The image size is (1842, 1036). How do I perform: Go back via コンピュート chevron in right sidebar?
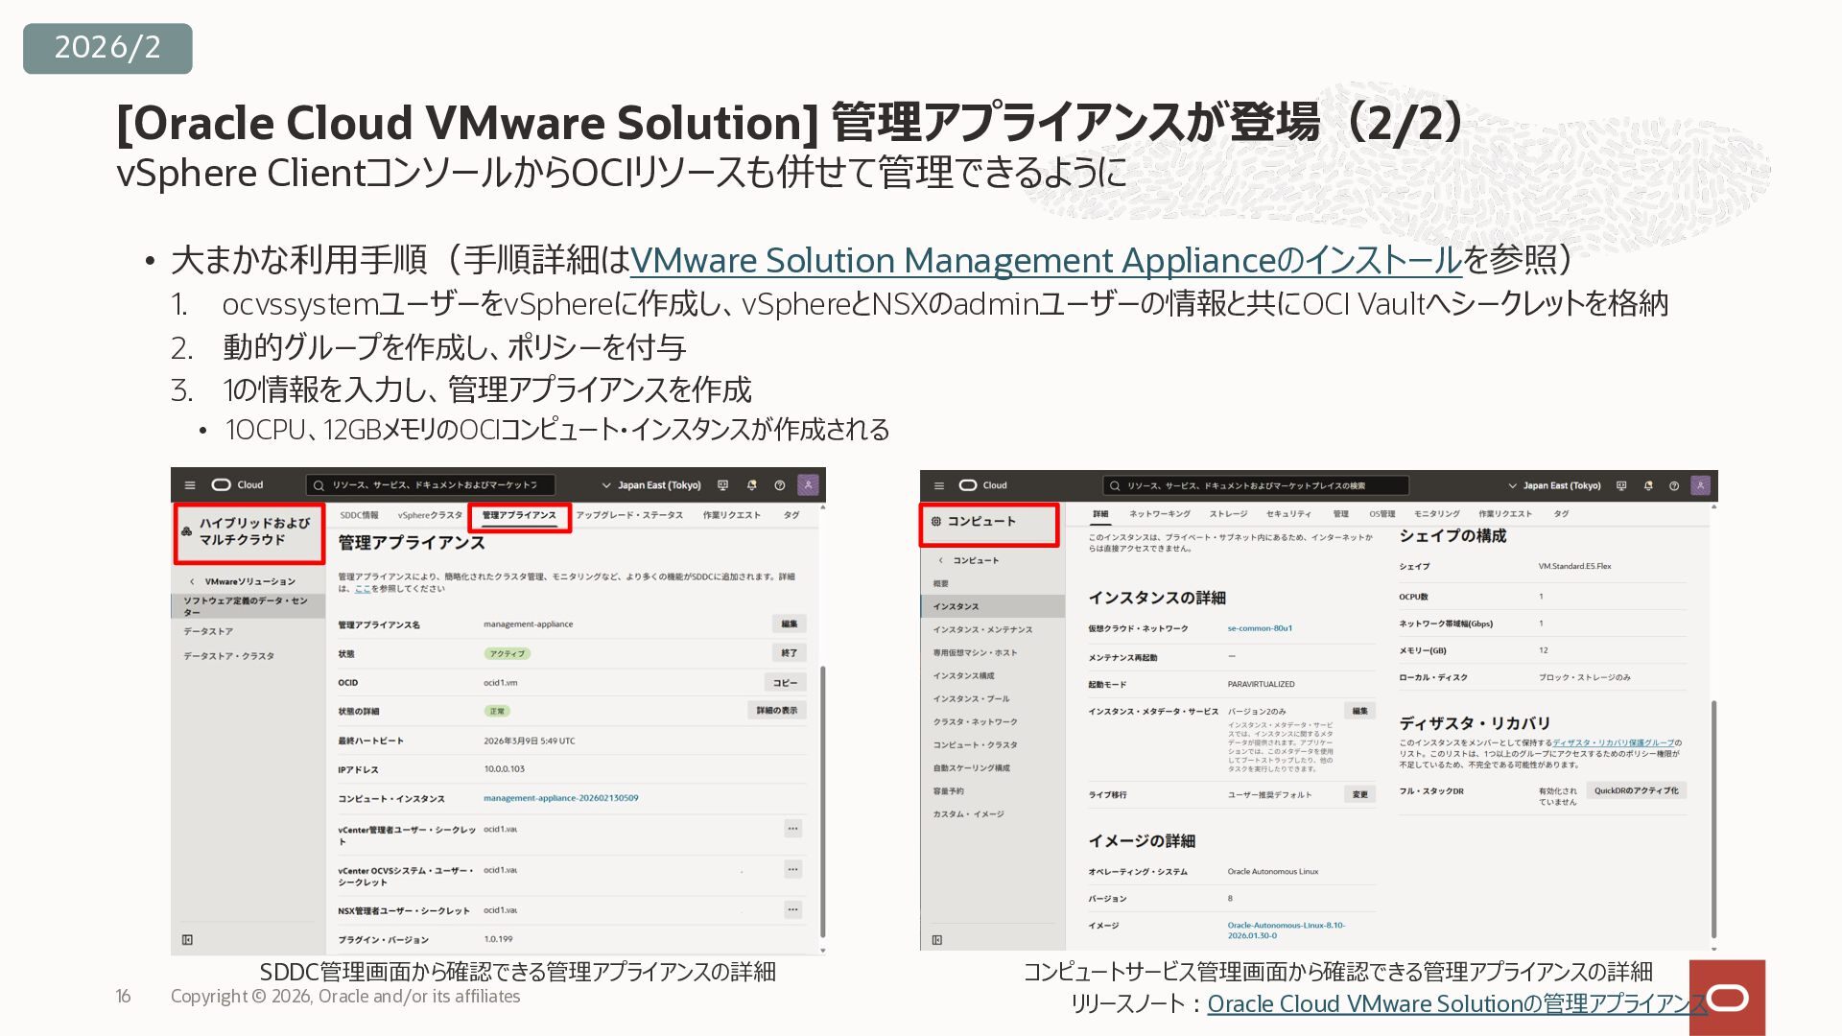[x=941, y=560]
